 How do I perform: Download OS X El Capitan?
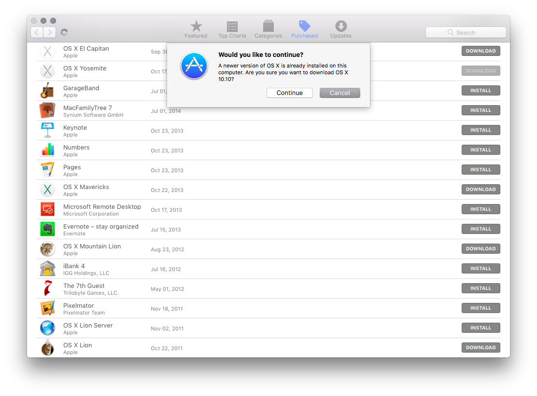(481, 51)
